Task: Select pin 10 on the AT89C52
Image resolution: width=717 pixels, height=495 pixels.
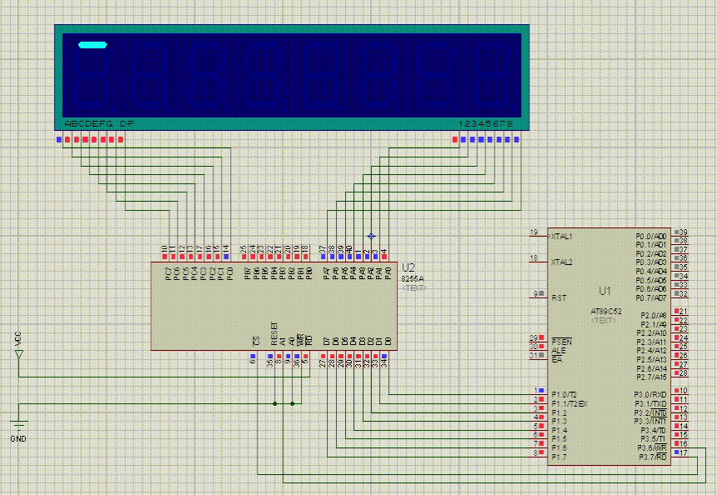Action: coord(681,391)
